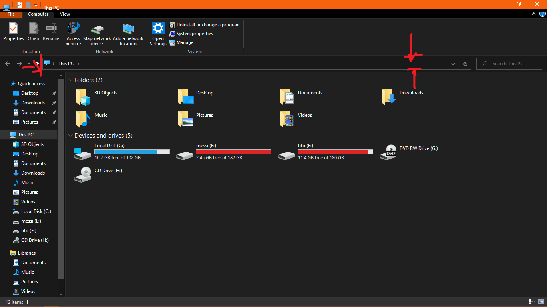Click the navigation pane scrollbar
The width and height of the screenshot is (547, 307).
61,178
